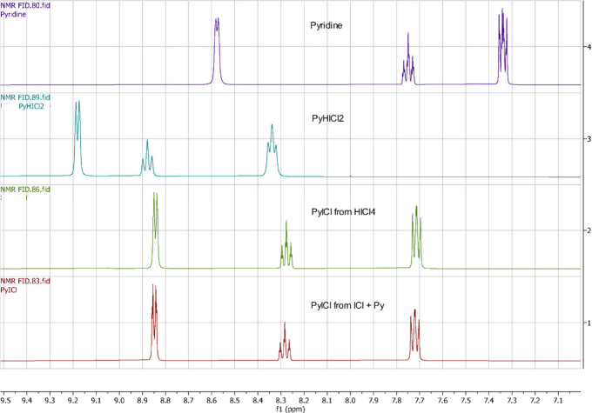Click the 'NMR FID.83.fid' file label
Viewport: 592px width, 413px height.
(x=25, y=281)
